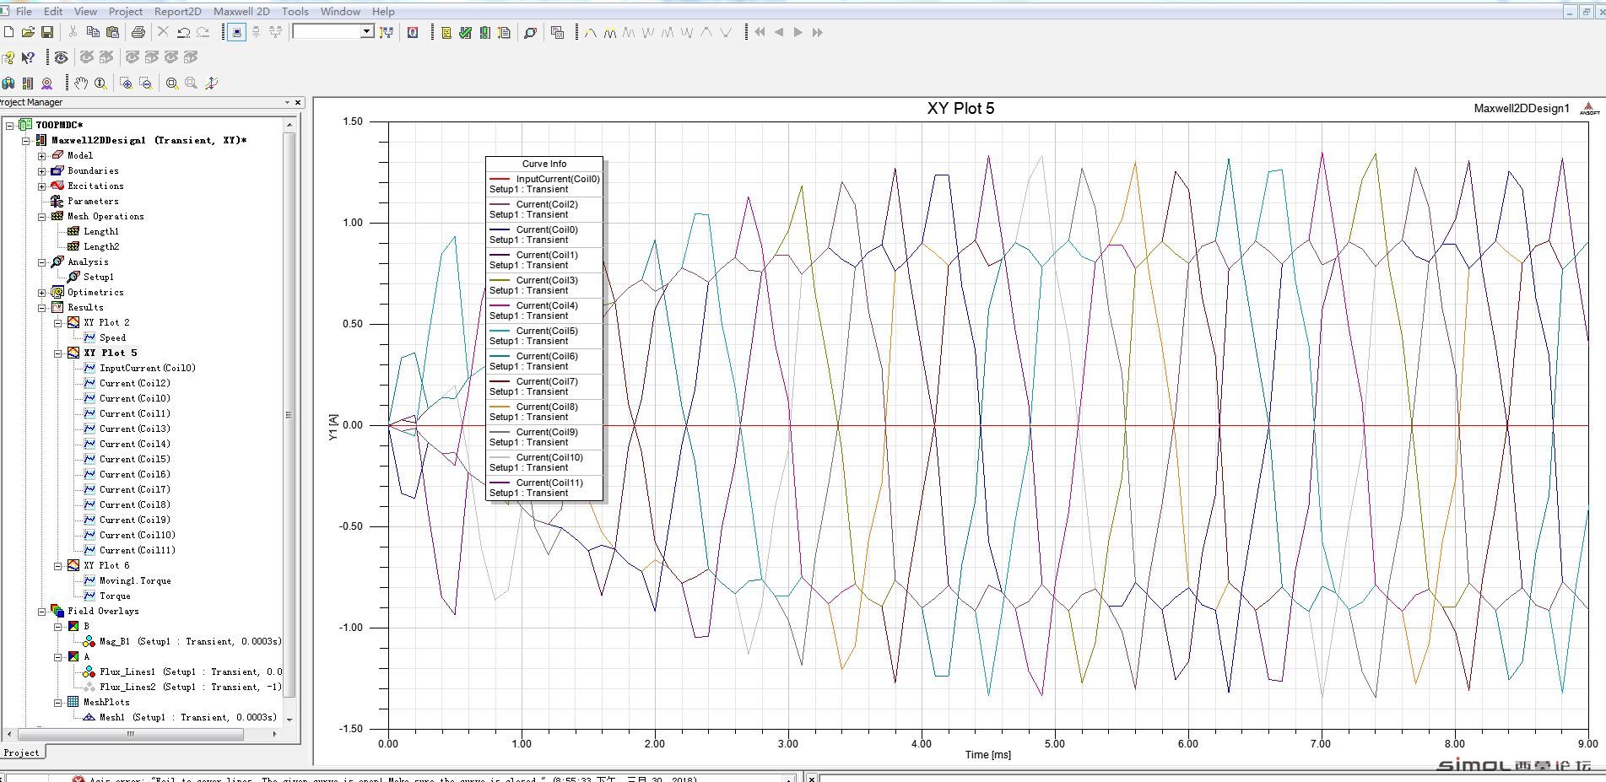Click the play forward arrow icon
Screen dimensions: 1606x782
point(798,32)
